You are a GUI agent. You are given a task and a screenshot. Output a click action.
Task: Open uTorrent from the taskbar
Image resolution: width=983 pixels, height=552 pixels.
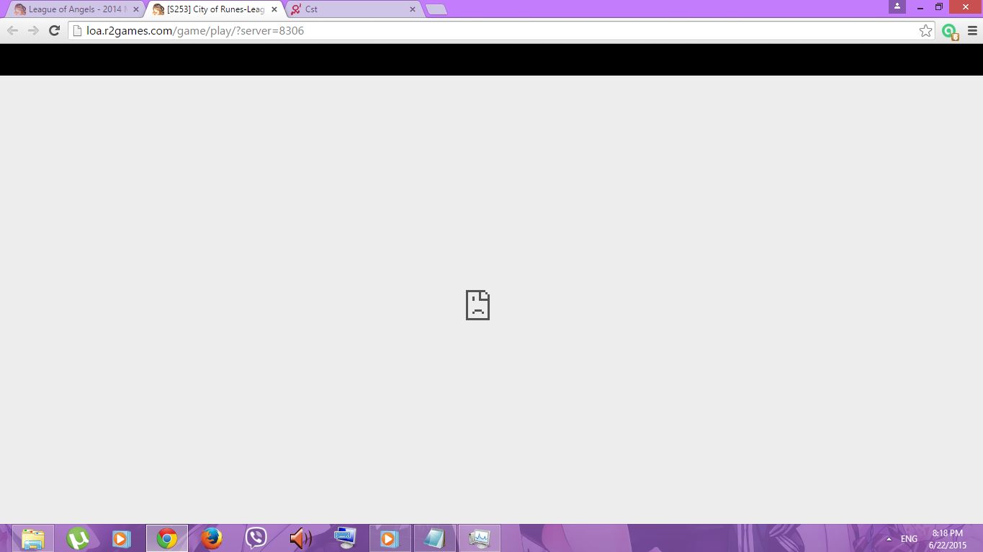77,538
